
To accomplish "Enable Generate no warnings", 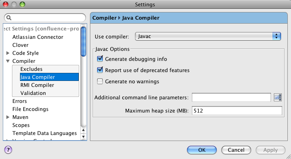I will tap(100, 81).
